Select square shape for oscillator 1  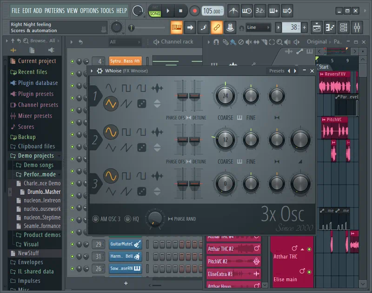tap(126, 88)
